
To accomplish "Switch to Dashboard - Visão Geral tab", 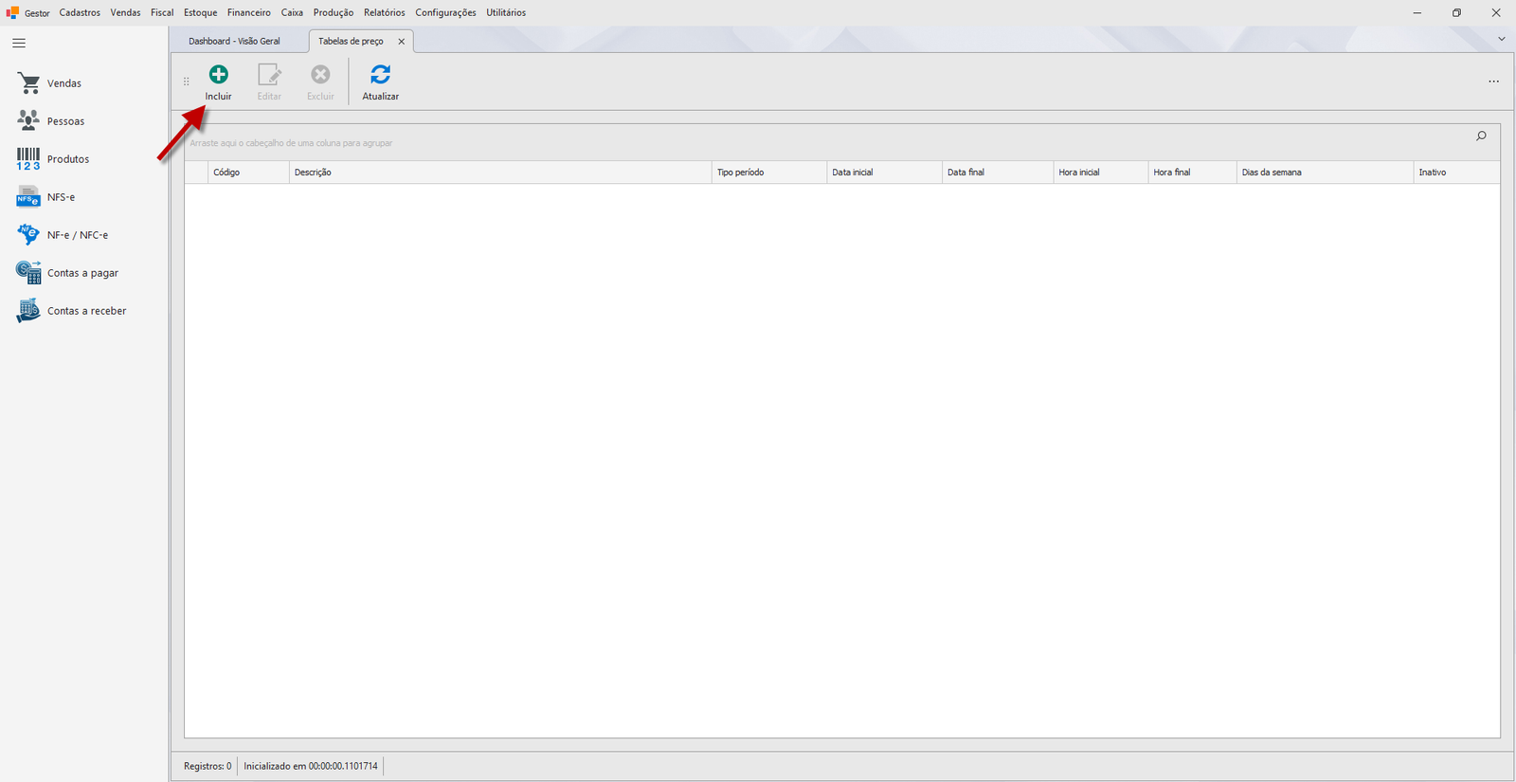I will coord(234,42).
